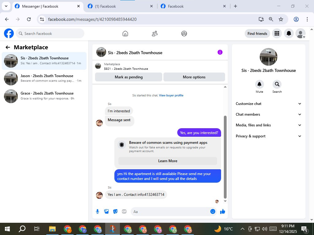This screenshot has width=314, height=235.
Task: Open Chrome zoom magnifier icon
Action: tap(271, 19)
